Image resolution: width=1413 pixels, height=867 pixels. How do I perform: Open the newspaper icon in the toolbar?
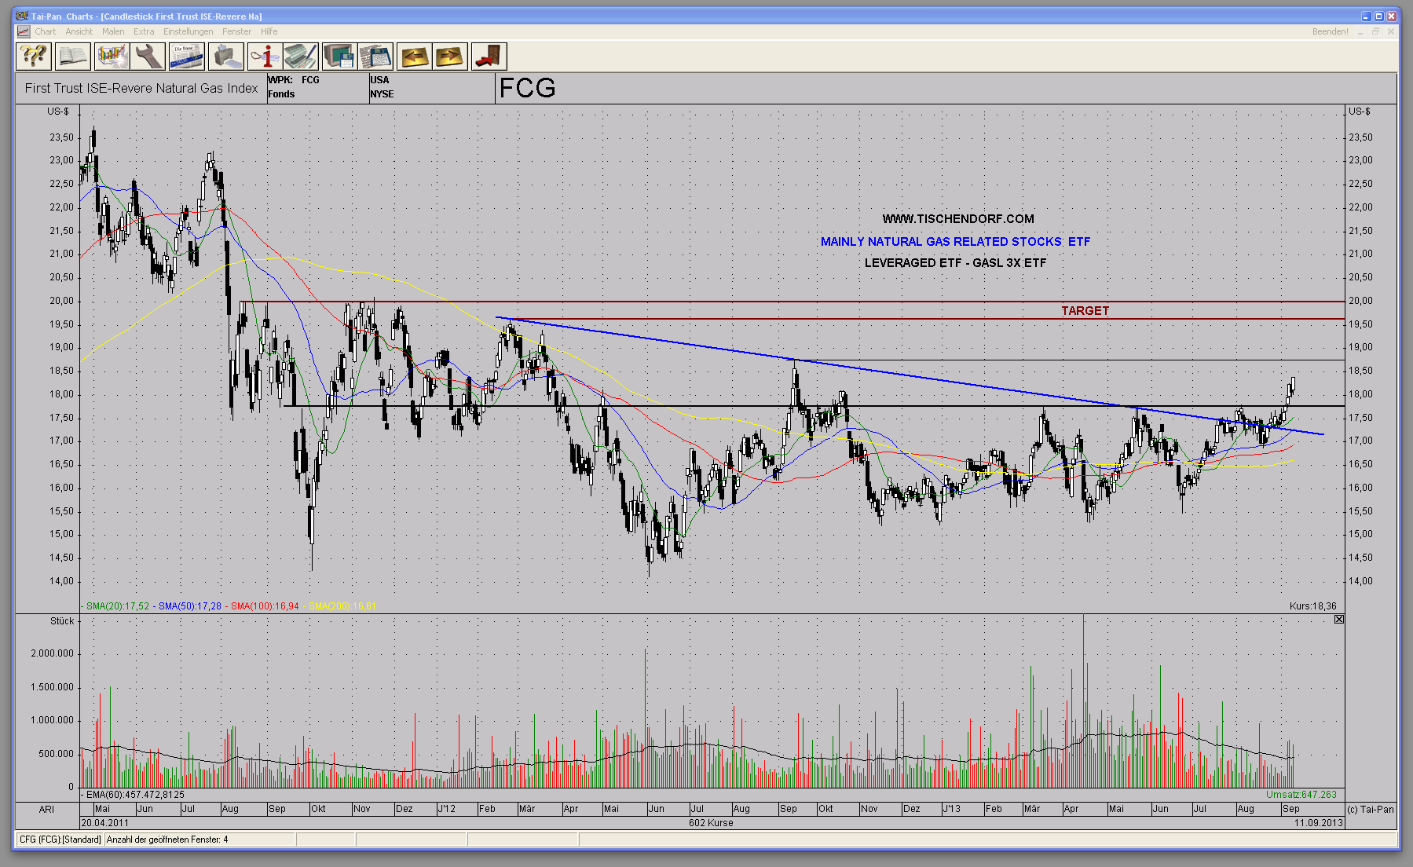[x=186, y=57]
